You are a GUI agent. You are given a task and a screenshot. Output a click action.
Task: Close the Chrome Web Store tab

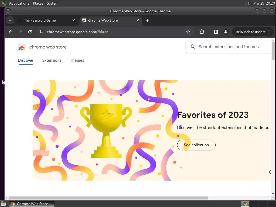pyautogui.click(x=138, y=20)
